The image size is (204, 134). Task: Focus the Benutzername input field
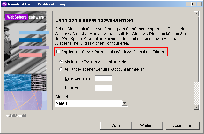coord(103,79)
